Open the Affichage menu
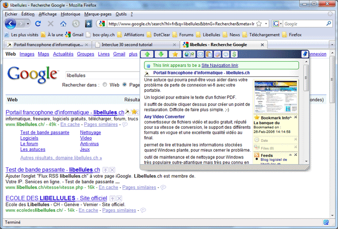338x229 pixels. click(47, 14)
